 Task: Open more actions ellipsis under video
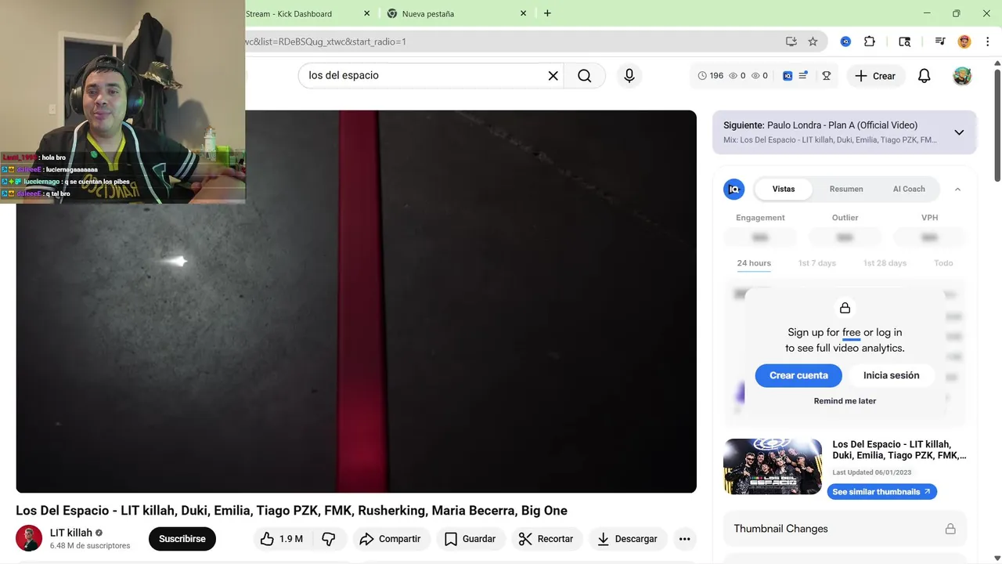point(685,539)
